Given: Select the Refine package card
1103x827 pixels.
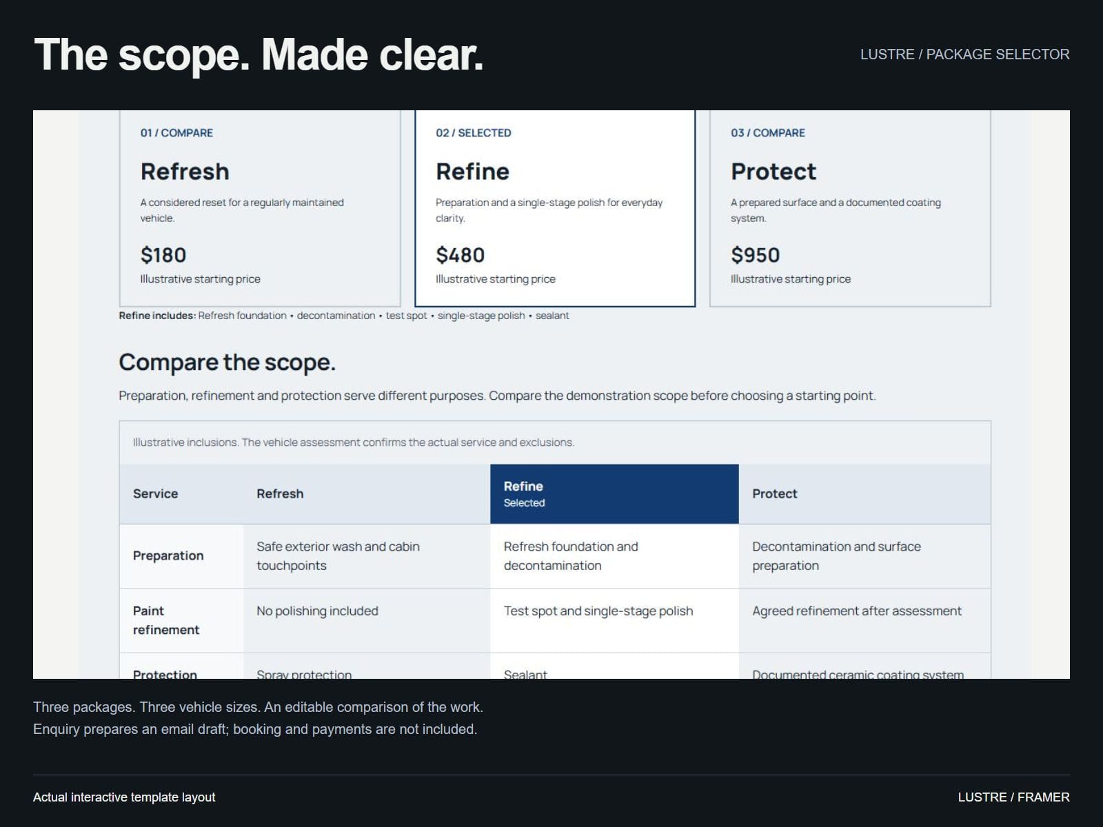Looking at the screenshot, I should point(555,208).
